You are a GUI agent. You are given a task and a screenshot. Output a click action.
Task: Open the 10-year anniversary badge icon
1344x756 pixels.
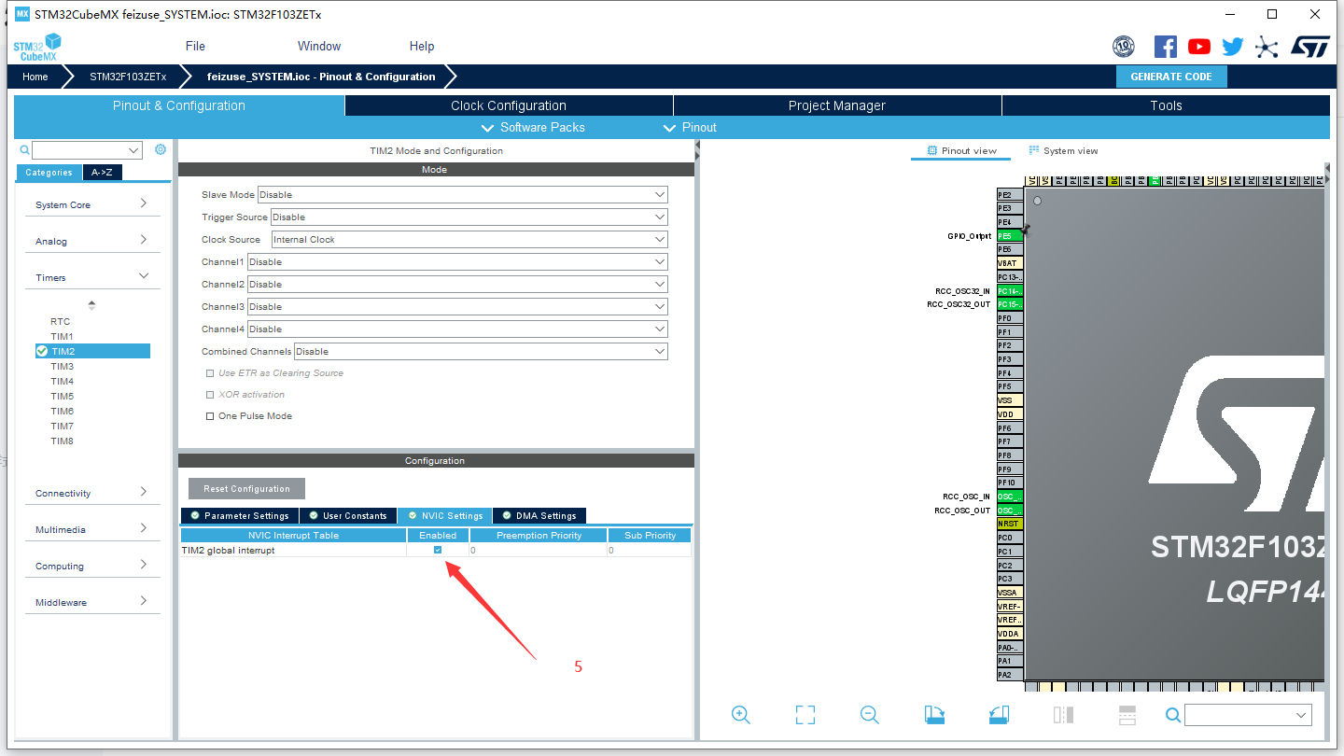[1124, 47]
